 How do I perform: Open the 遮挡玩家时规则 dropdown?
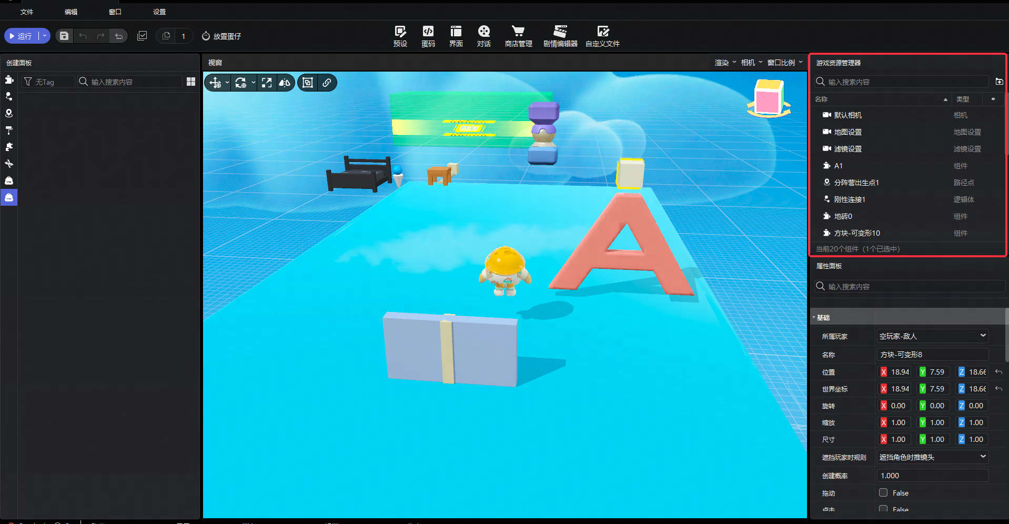click(933, 457)
